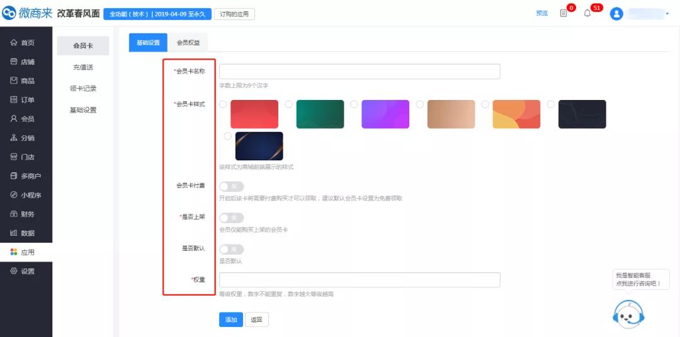
Task: Switch to the 会员权益 tab
Action: [x=189, y=43]
